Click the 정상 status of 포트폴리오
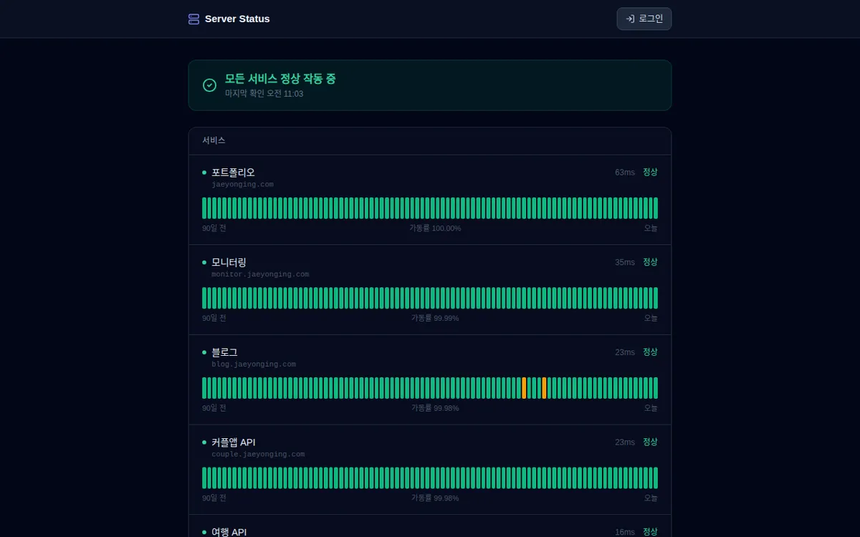 [650, 172]
